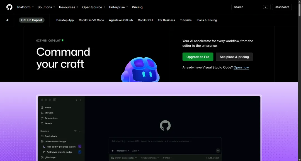Focus the Search field in header
This screenshot has height=161, width=301.
(x=251, y=7)
